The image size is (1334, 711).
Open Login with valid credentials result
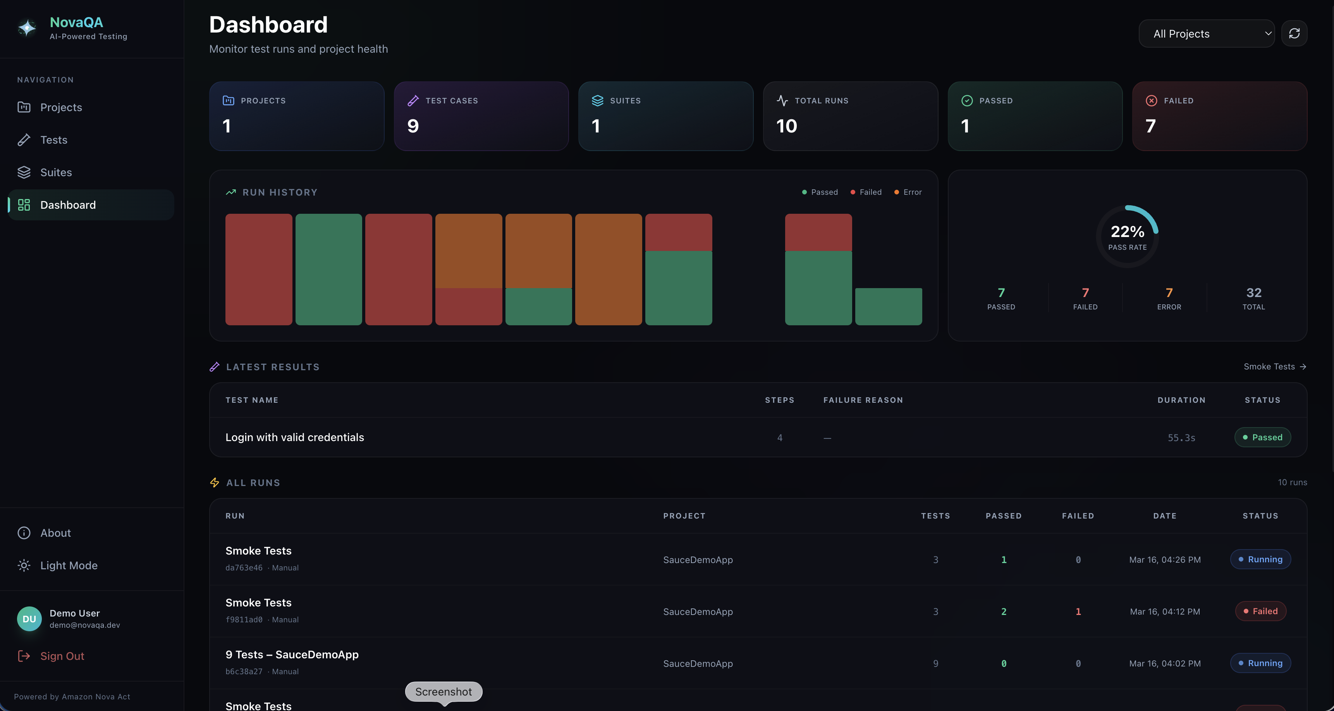[x=294, y=438]
